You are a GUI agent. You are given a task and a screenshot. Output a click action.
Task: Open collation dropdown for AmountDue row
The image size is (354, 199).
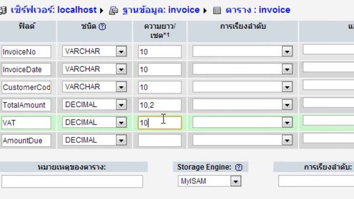point(242,140)
